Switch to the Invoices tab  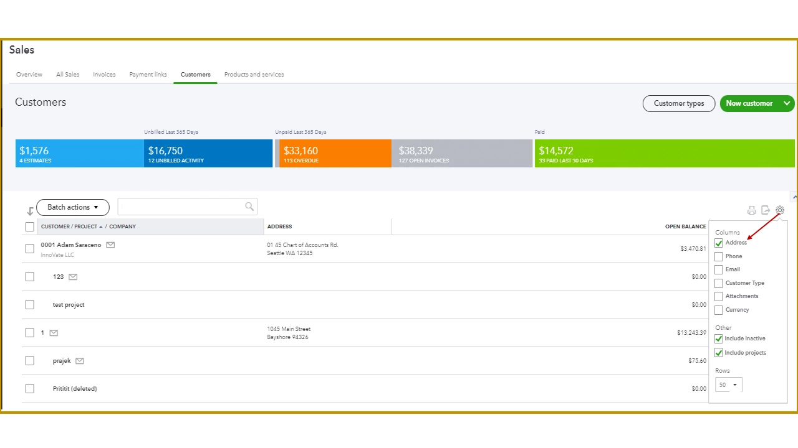(104, 75)
